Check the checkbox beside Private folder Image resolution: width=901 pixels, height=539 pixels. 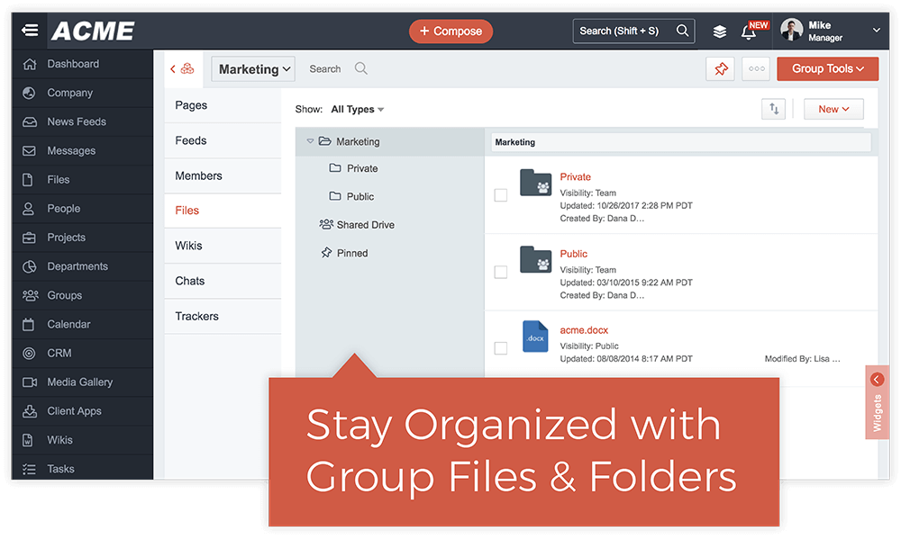(501, 196)
